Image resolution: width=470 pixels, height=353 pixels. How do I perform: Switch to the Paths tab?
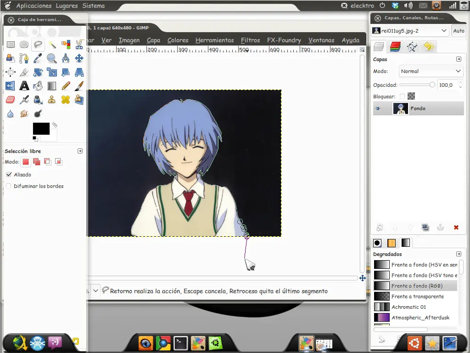(x=412, y=46)
